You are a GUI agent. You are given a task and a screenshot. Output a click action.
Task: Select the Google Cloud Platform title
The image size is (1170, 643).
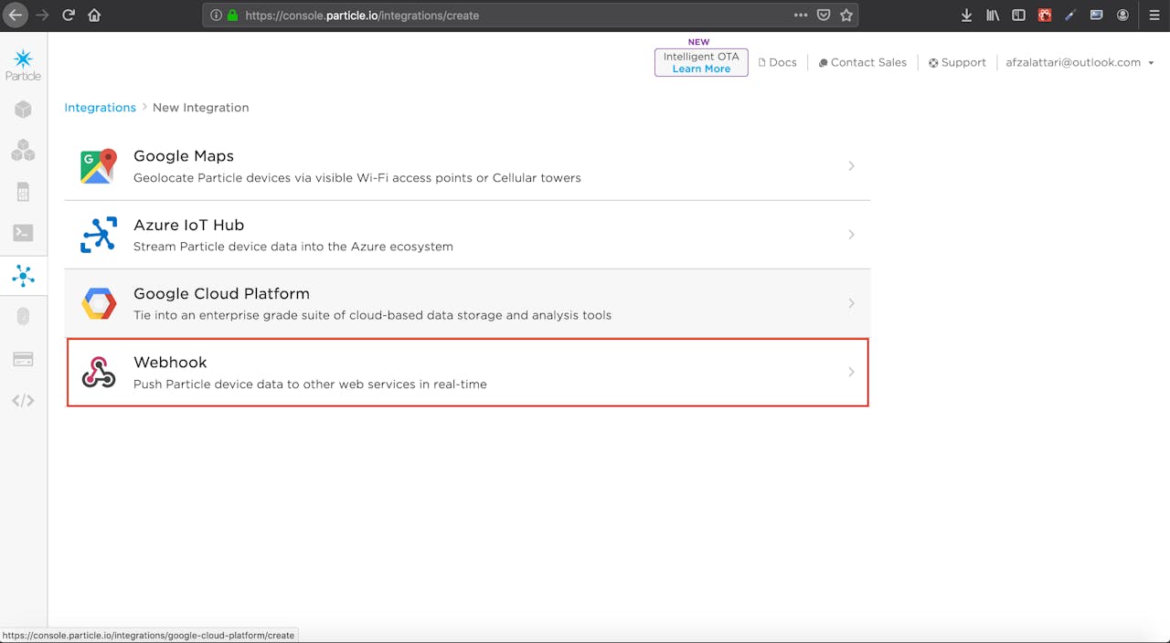point(221,293)
